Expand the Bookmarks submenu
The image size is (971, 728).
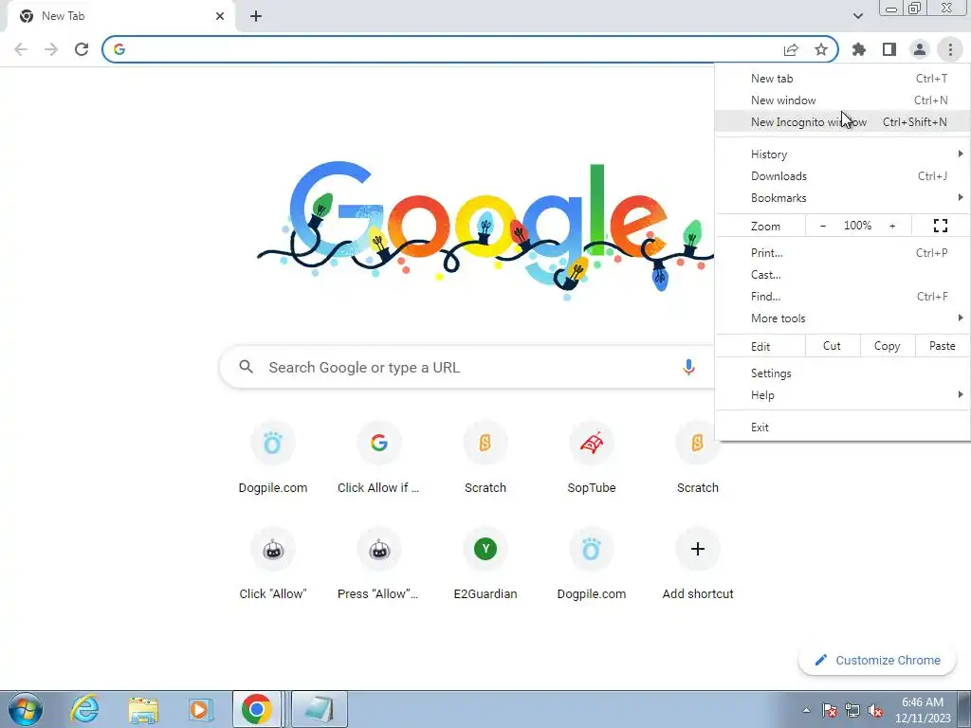(842, 198)
